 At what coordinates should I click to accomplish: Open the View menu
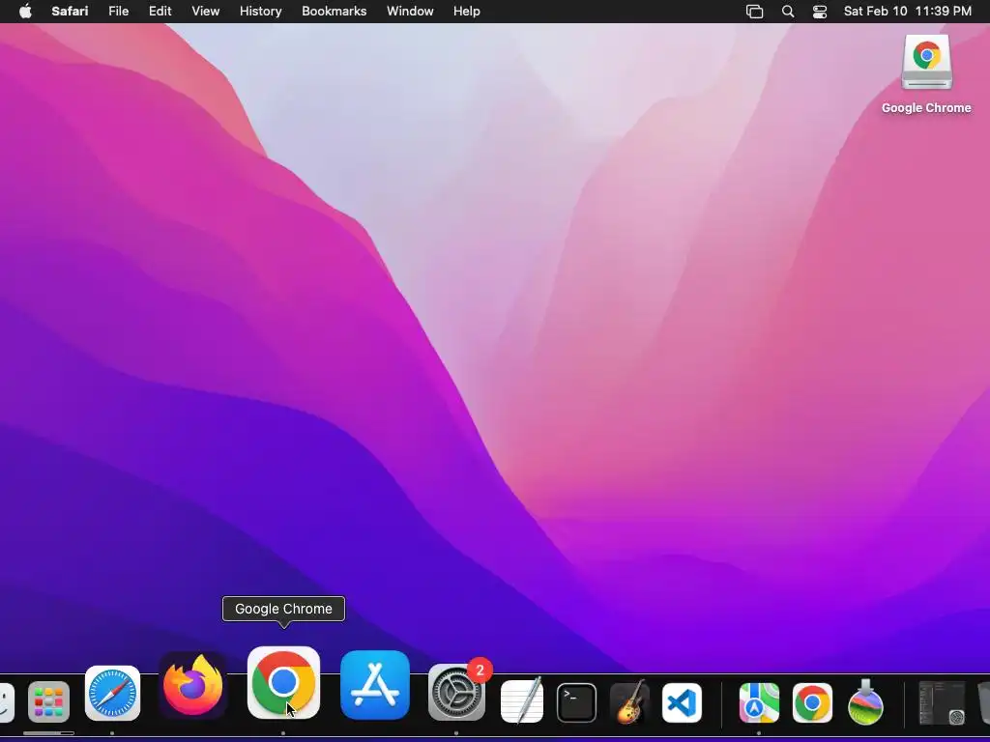[205, 12]
